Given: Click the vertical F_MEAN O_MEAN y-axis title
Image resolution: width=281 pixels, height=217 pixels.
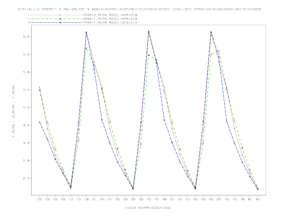Looking at the screenshot, I should (x=13, y=111).
